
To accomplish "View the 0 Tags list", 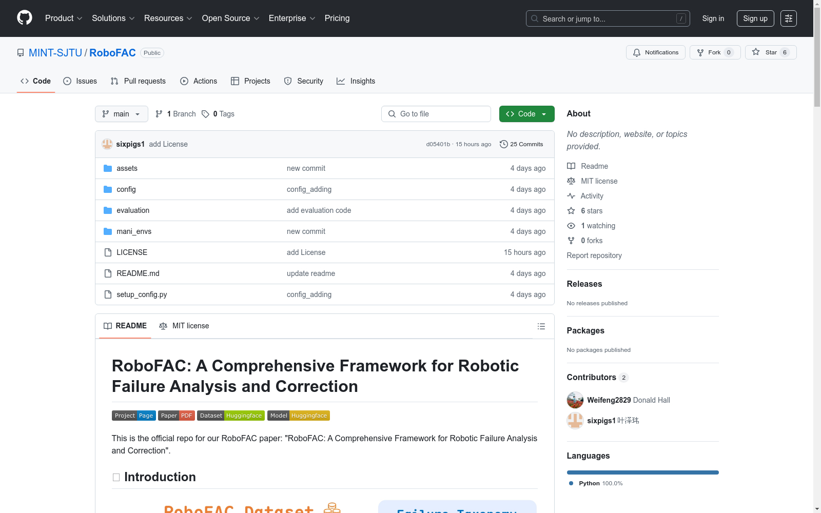I will (x=218, y=114).
